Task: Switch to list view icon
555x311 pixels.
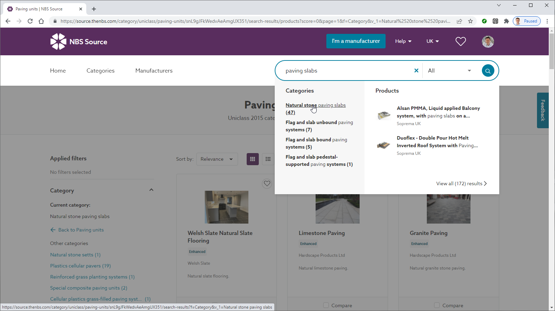Action: 268,159
